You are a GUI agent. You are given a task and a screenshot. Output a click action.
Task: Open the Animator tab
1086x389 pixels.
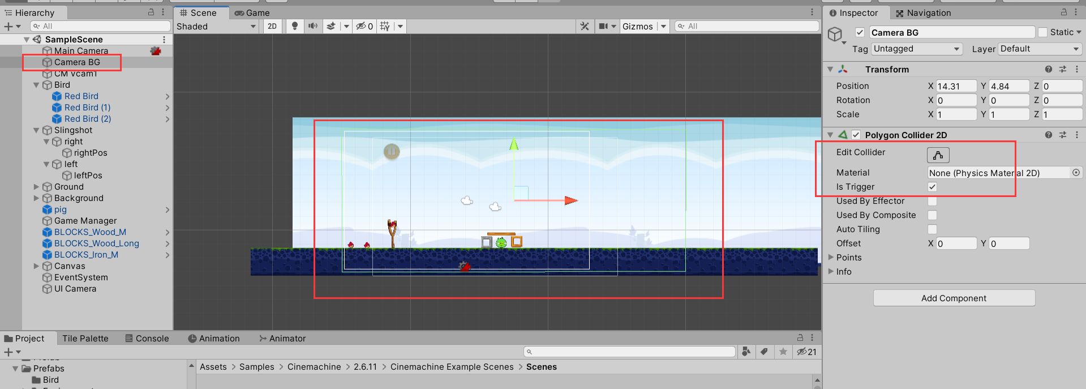[x=282, y=338]
